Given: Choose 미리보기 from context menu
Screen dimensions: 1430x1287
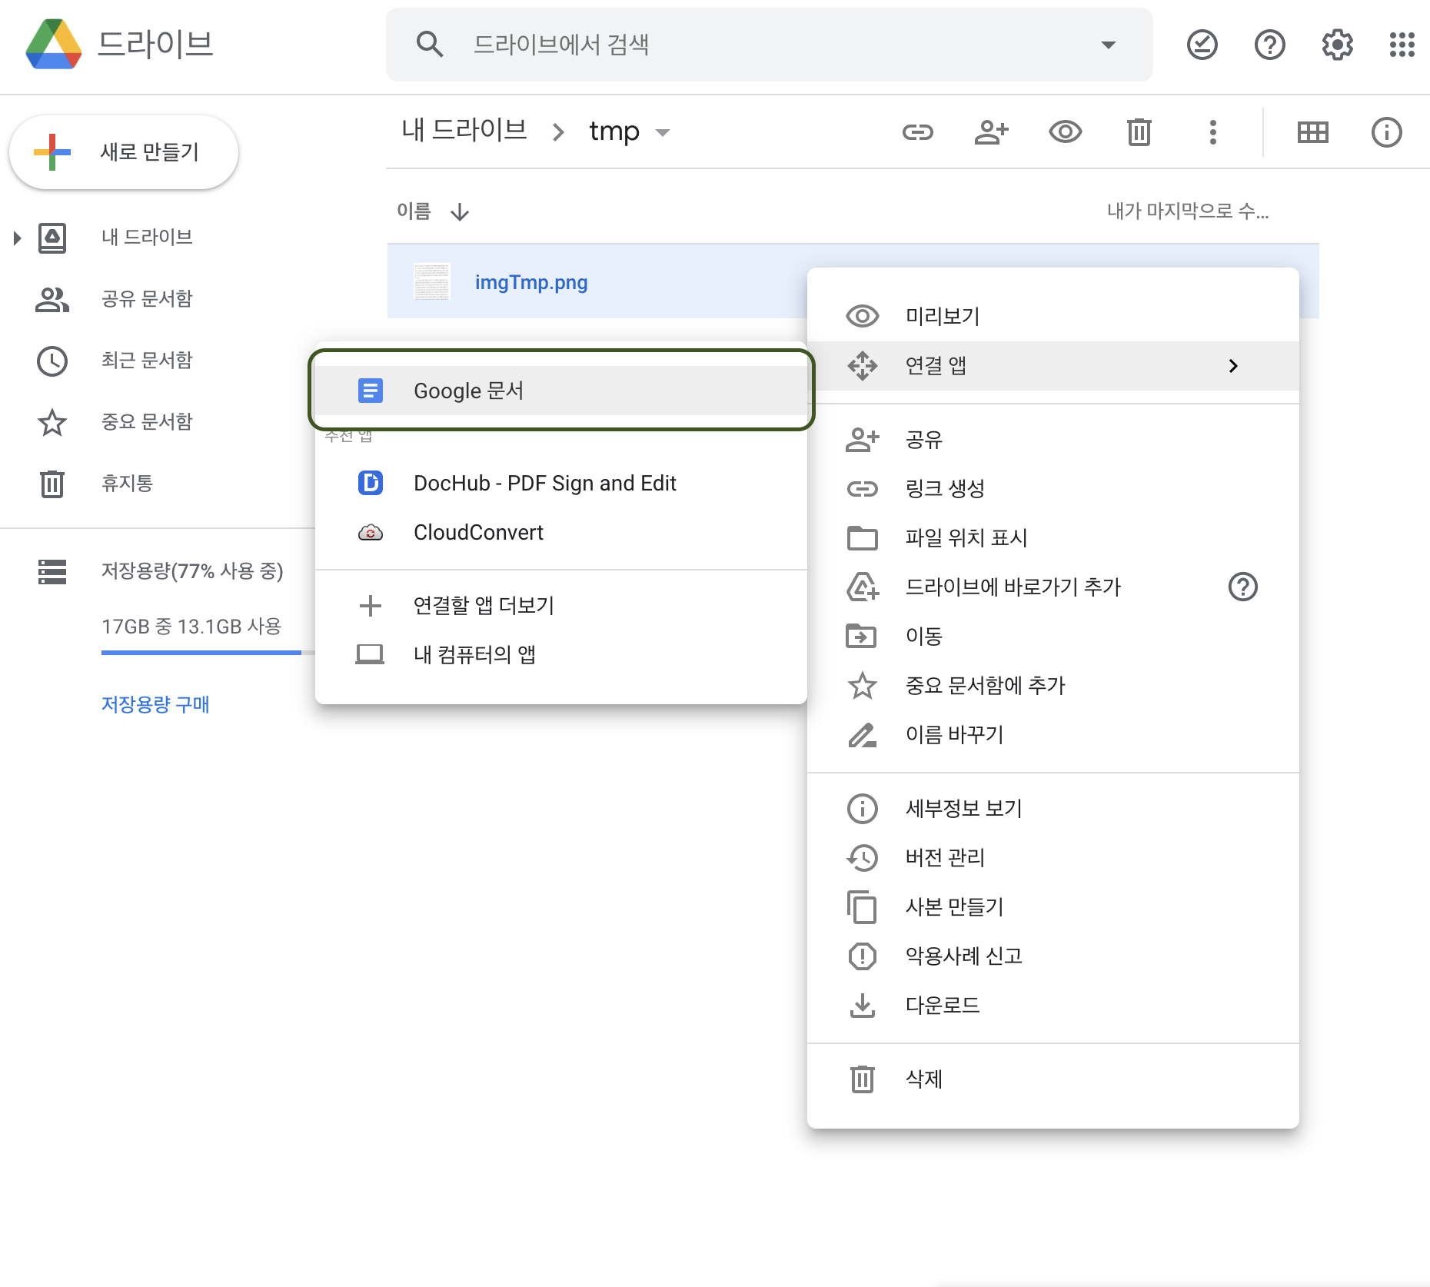Looking at the screenshot, I should coord(1053,317).
